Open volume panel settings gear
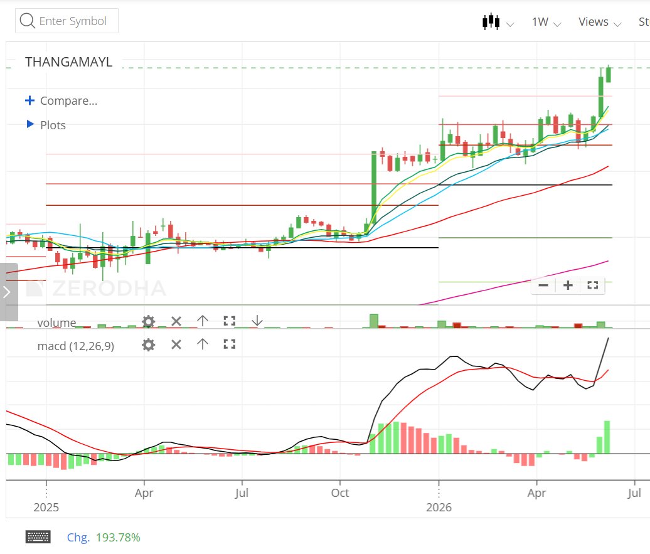This screenshot has width=650, height=554. pyautogui.click(x=149, y=321)
